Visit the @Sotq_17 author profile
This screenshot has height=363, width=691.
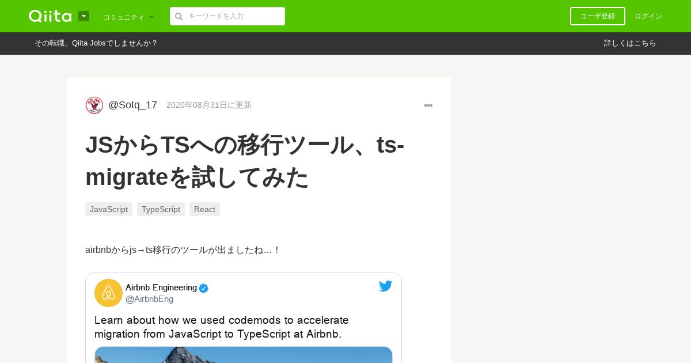coord(132,105)
